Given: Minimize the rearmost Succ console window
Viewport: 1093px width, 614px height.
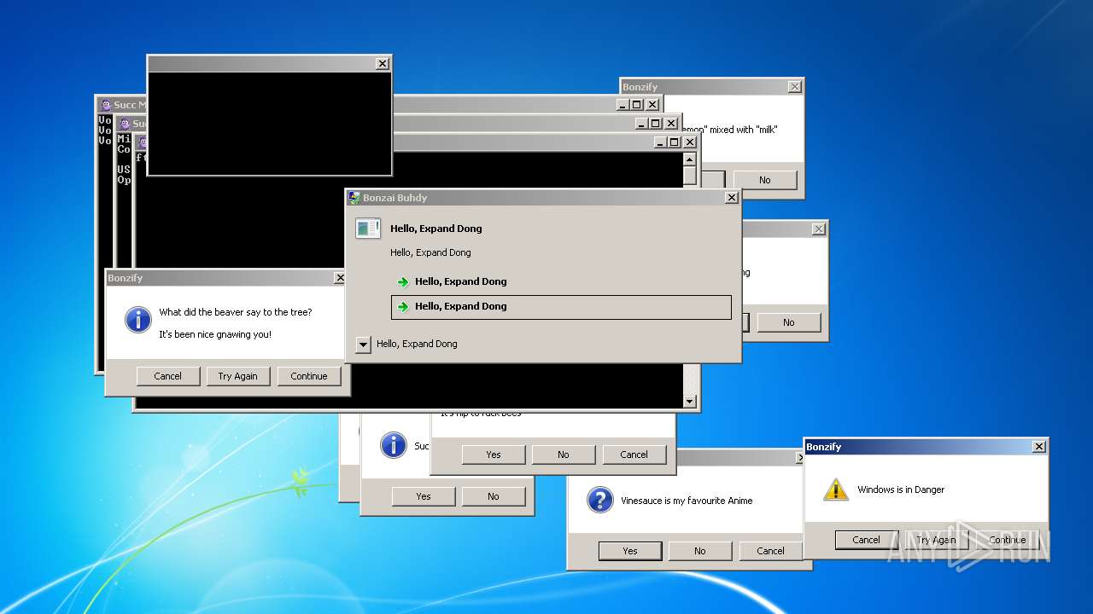Looking at the screenshot, I should coord(622,105).
